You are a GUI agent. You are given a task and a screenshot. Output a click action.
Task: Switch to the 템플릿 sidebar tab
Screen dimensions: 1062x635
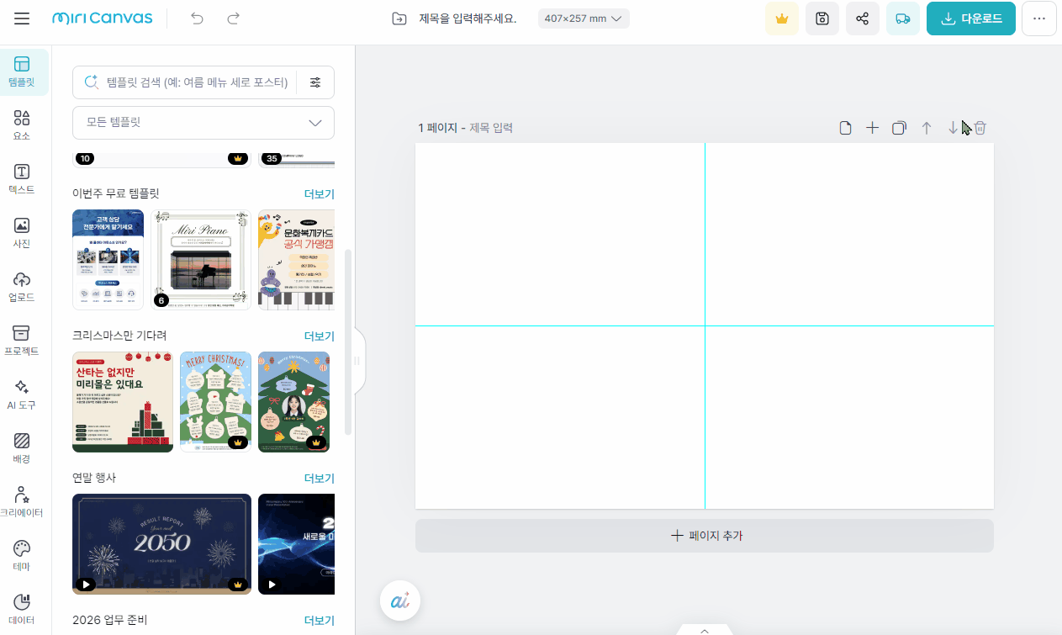22,71
